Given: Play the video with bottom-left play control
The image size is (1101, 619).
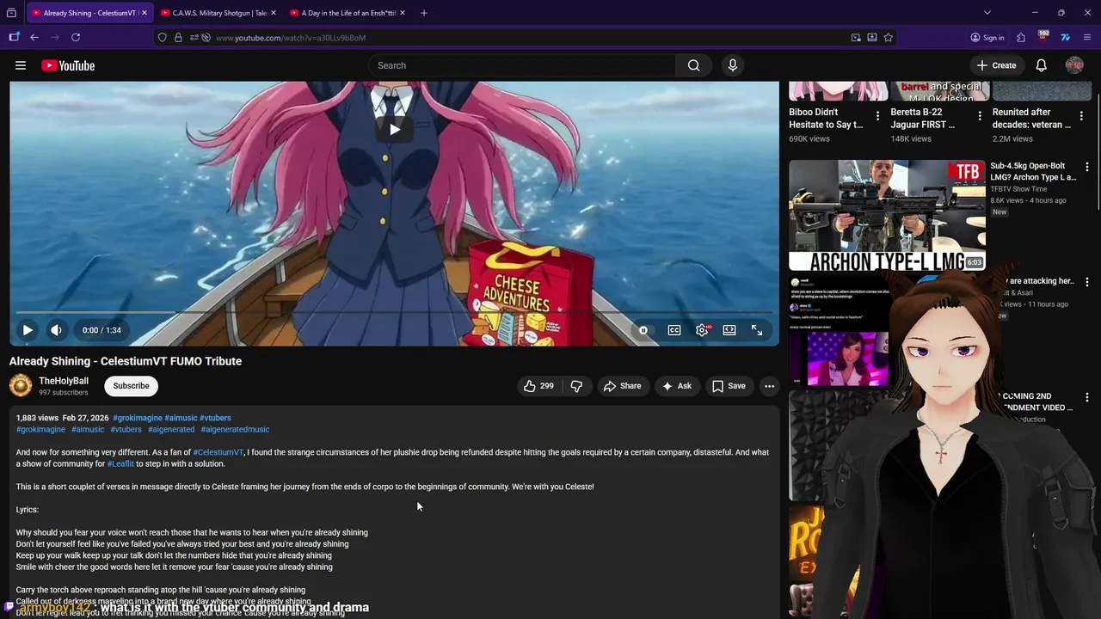Looking at the screenshot, I should coord(28,330).
